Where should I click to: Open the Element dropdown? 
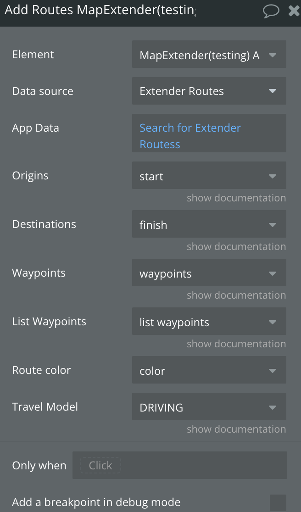click(x=209, y=54)
